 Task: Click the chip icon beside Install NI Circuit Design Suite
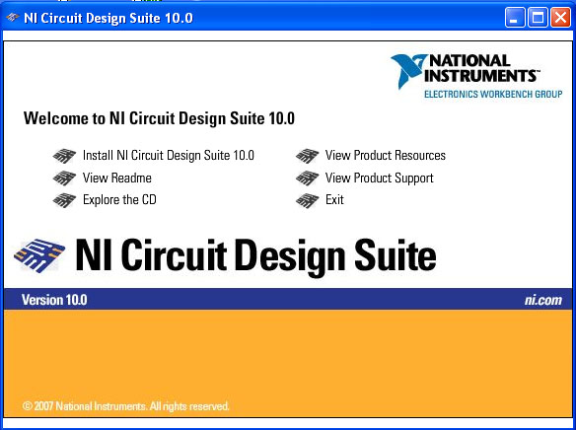[x=64, y=156]
